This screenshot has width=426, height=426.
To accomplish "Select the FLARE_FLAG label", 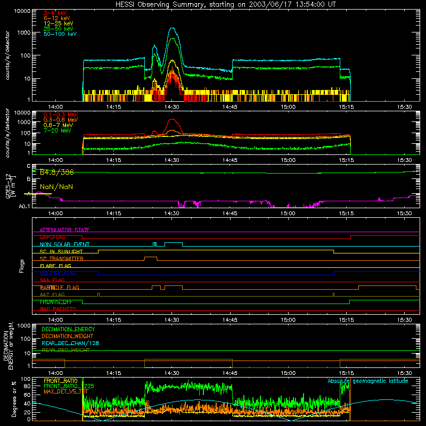I will (x=55, y=266).
